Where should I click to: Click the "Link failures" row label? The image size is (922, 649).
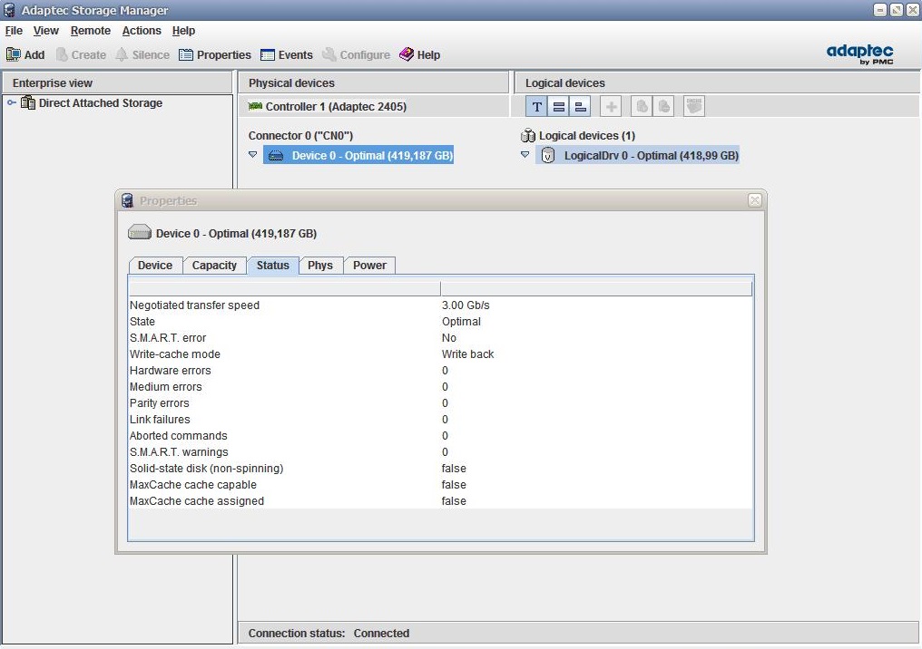point(160,420)
